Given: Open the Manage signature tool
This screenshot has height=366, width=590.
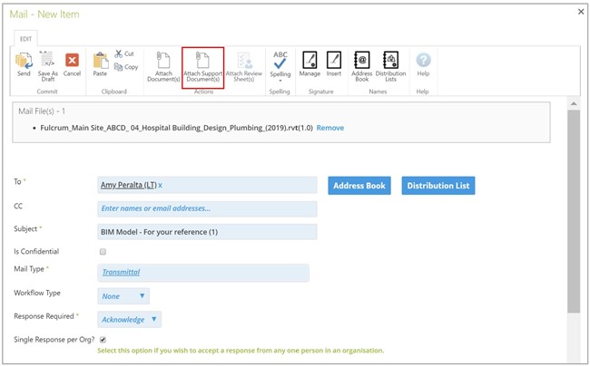Looking at the screenshot, I should (310, 63).
